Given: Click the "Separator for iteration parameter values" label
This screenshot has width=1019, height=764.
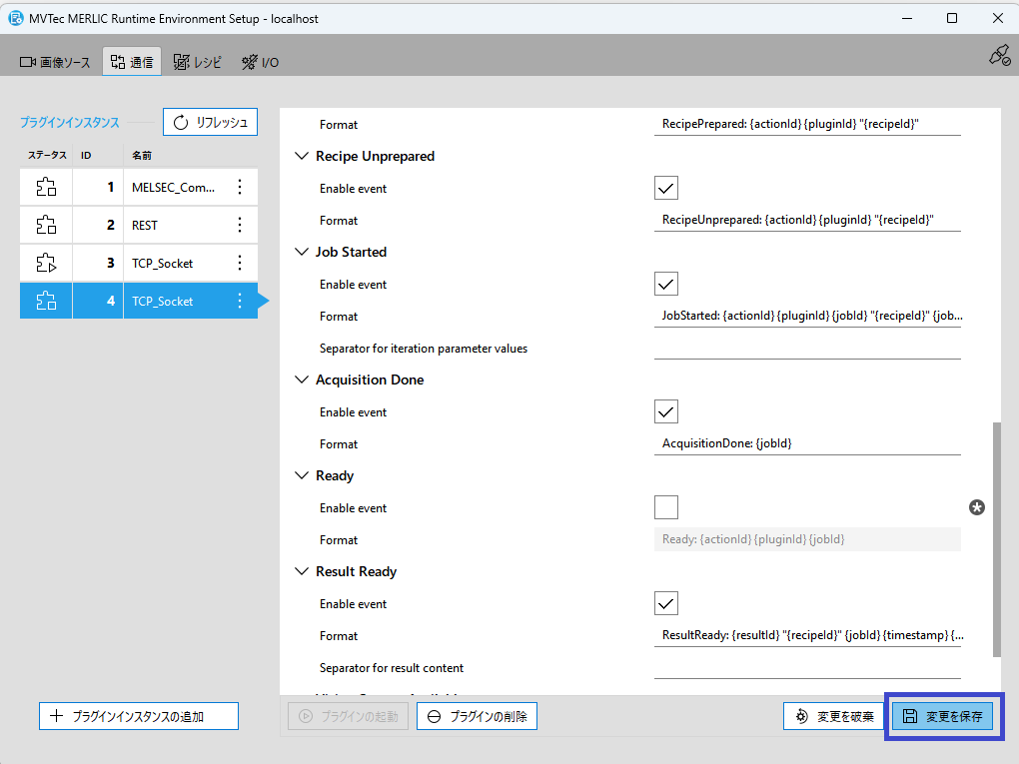Looking at the screenshot, I should (x=424, y=349).
